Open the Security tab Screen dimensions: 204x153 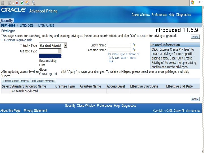pos(7,21)
